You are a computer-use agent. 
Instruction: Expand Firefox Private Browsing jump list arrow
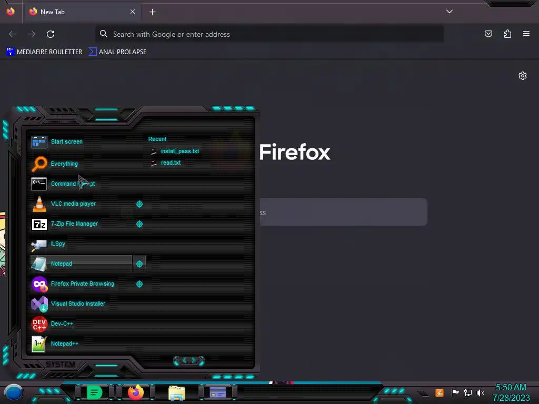(139, 284)
